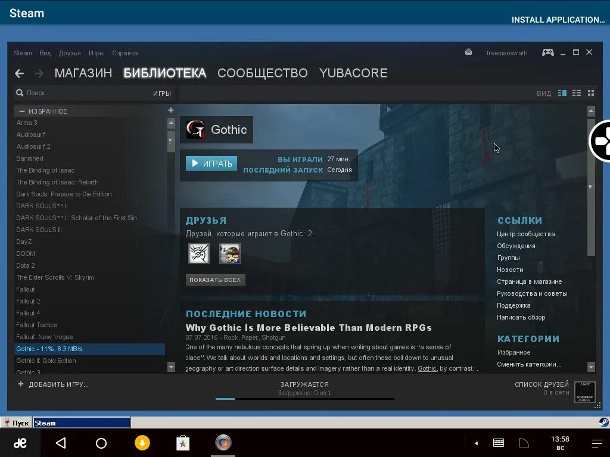This screenshot has height=457, width=610.
Task: Switch to grid library view icon
Action: point(591,93)
